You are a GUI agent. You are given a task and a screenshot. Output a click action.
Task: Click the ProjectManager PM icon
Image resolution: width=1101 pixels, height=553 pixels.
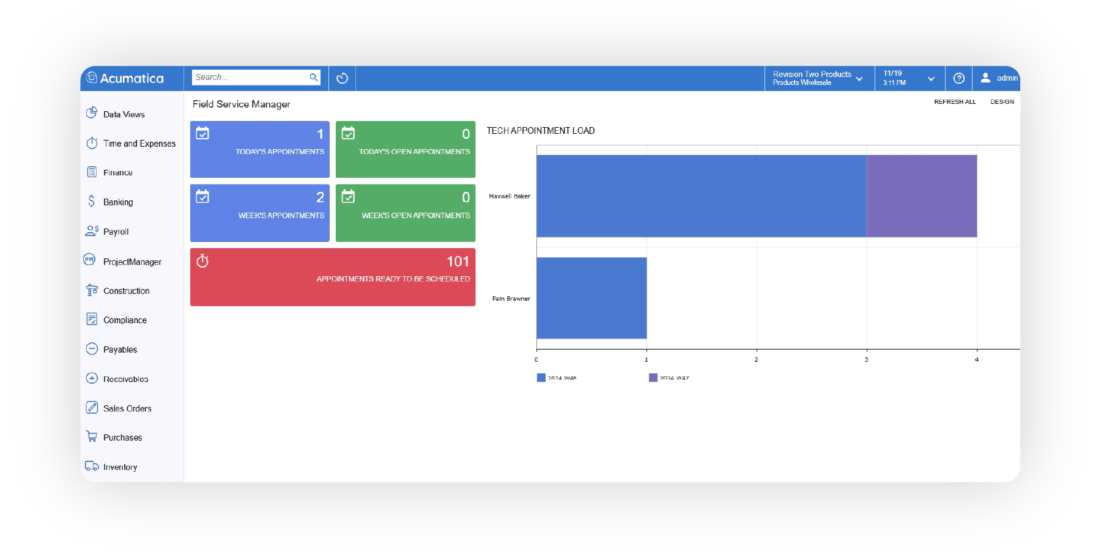(x=89, y=259)
